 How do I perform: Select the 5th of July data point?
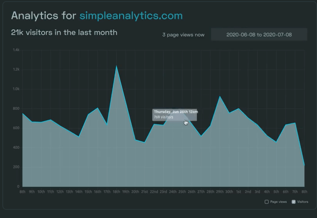tap(276, 142)
